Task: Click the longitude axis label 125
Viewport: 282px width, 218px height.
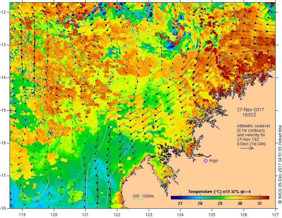Action: [212, 214]
